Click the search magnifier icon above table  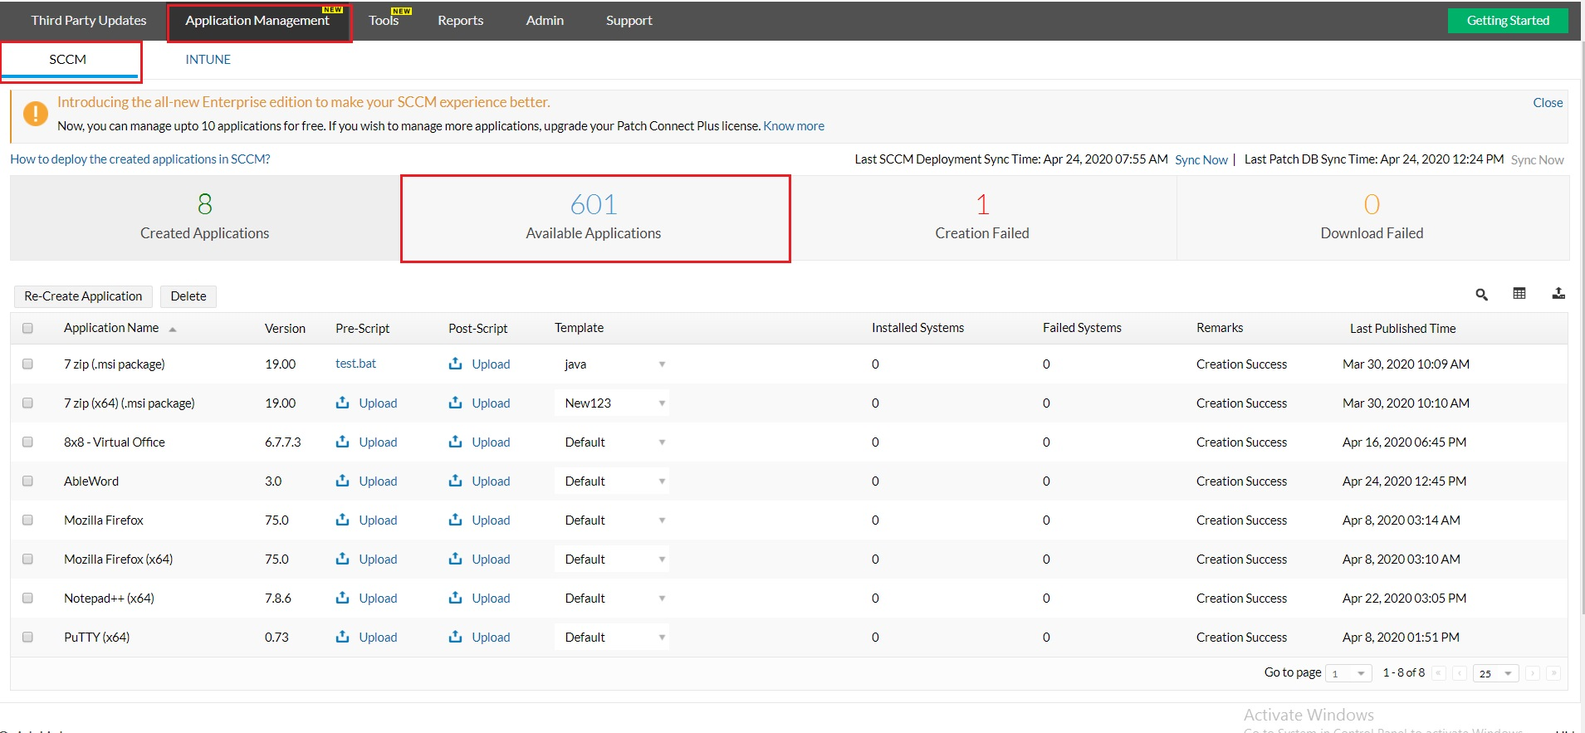click(1481, 295)
